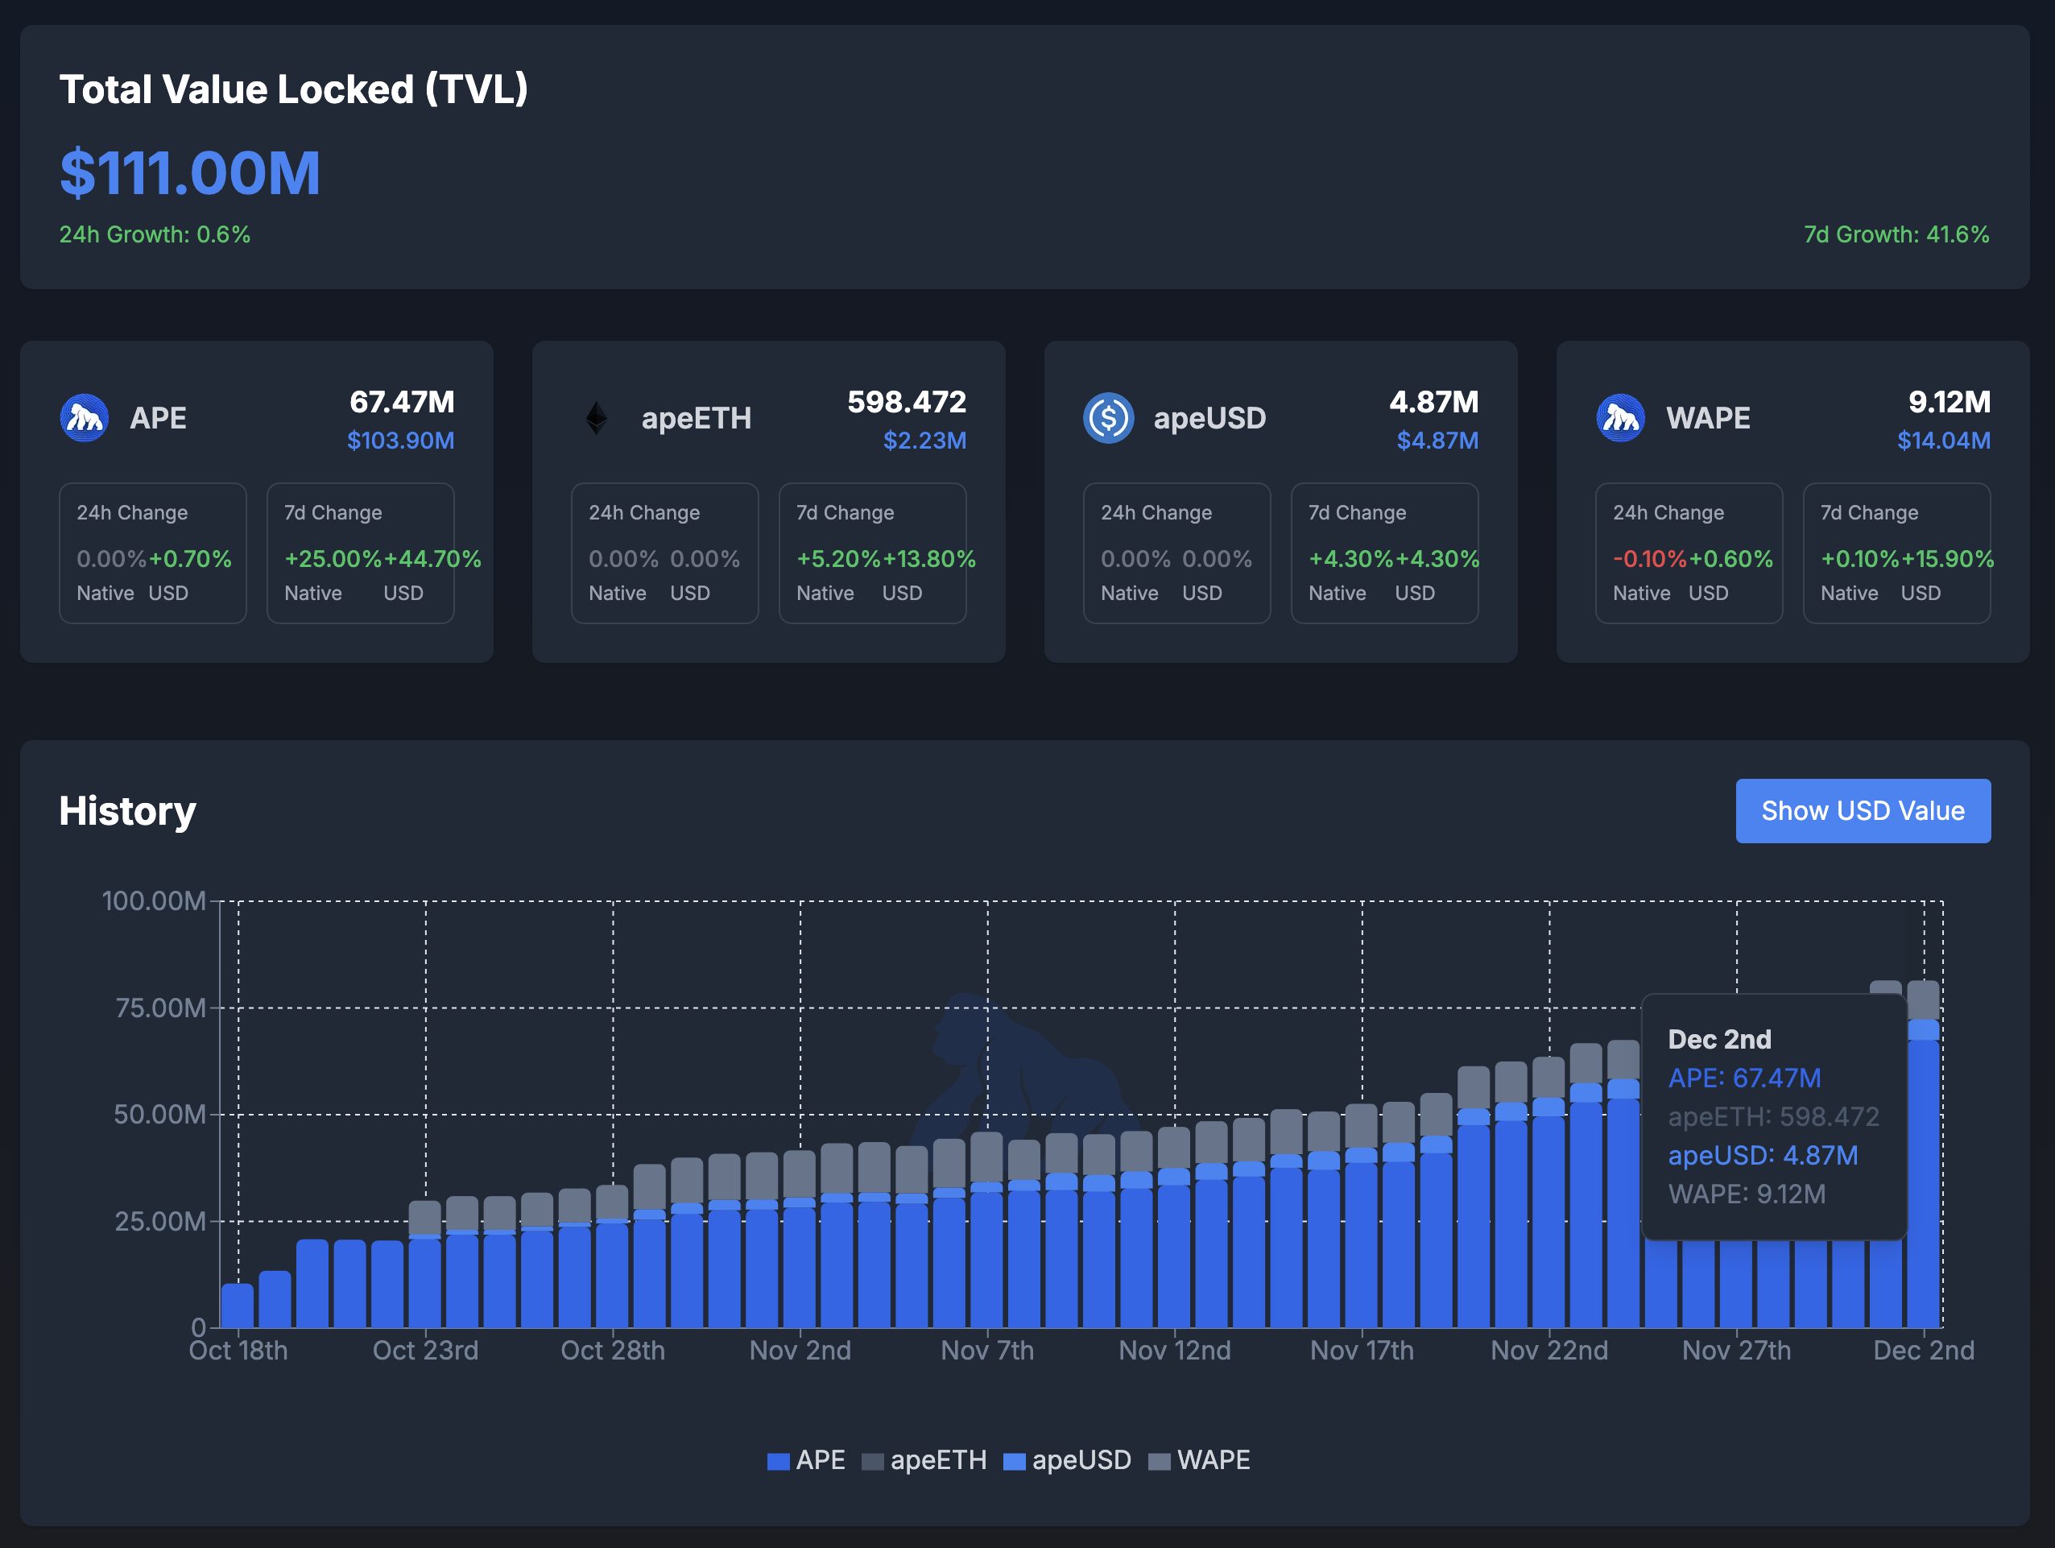This screenshot has width=2055, height=1548.
Task: Click the WAPE gorilla token icon
Action: click(1620, 418)
